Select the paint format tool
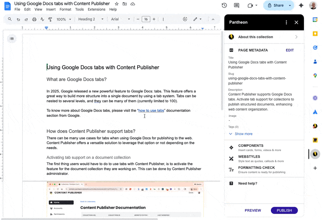Screen dimensions: 322x220 (50, 19)
